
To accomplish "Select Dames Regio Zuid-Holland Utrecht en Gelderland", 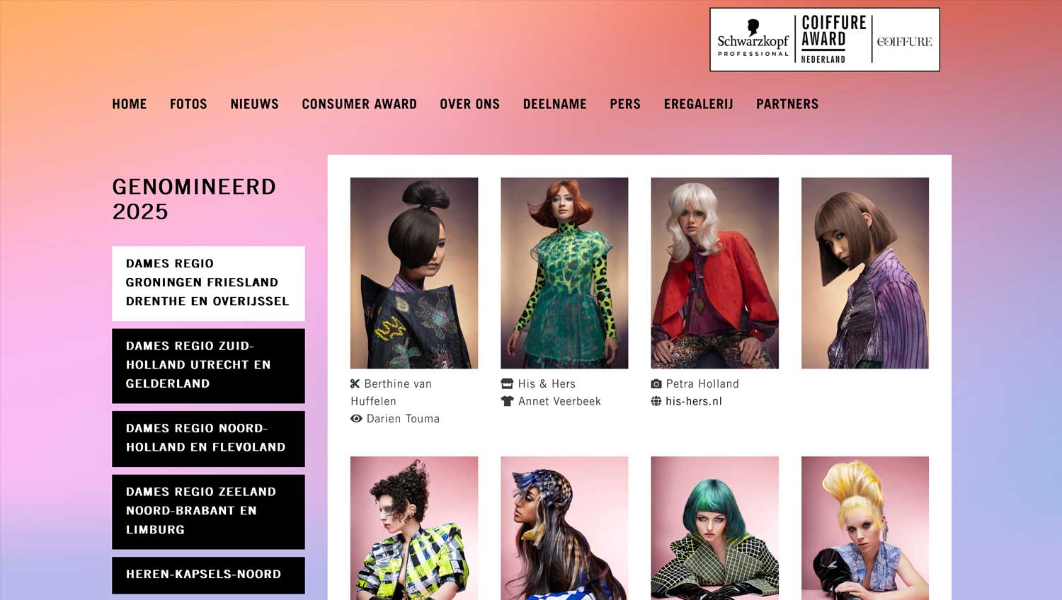I will (x=208, y=366).
